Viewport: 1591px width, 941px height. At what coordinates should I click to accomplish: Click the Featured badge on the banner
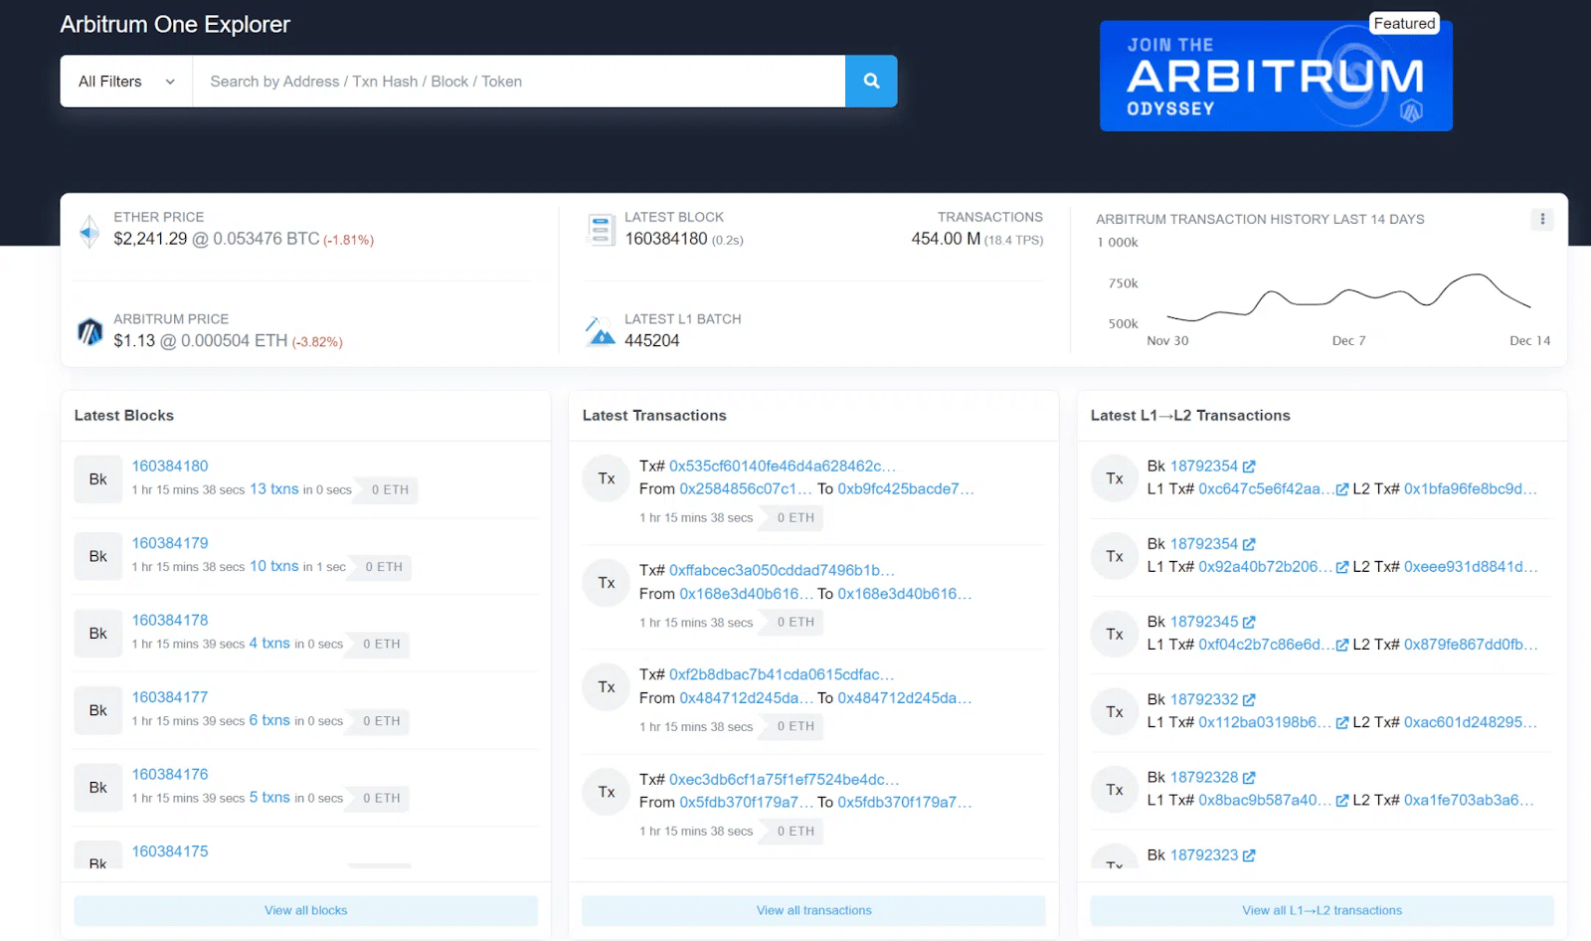[1404, 22]
